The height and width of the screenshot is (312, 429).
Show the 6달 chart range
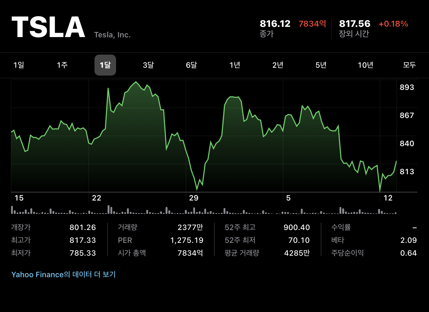[x=191, y=65]
